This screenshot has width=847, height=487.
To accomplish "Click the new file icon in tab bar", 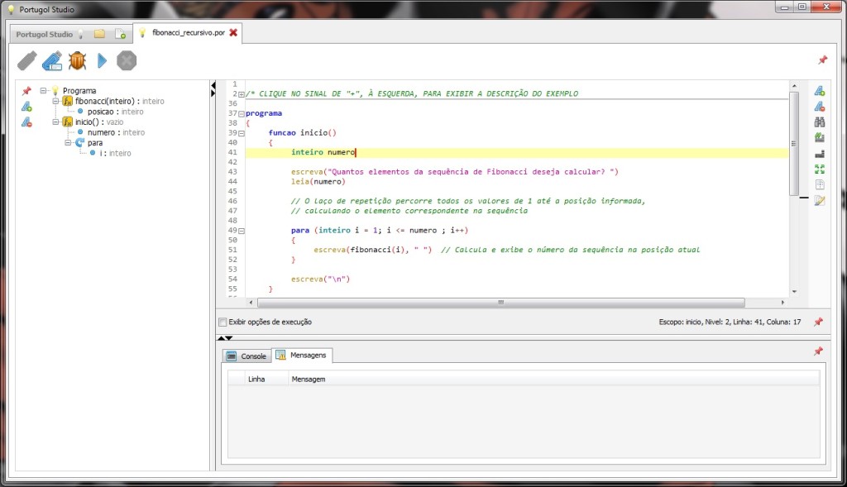I will (121, 34).
